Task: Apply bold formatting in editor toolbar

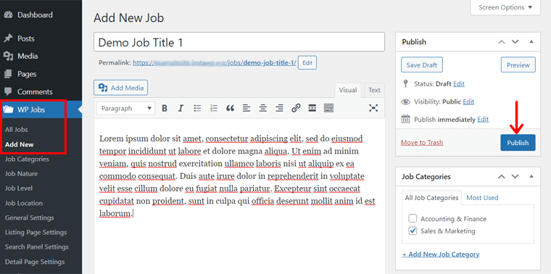Action: 164,108
